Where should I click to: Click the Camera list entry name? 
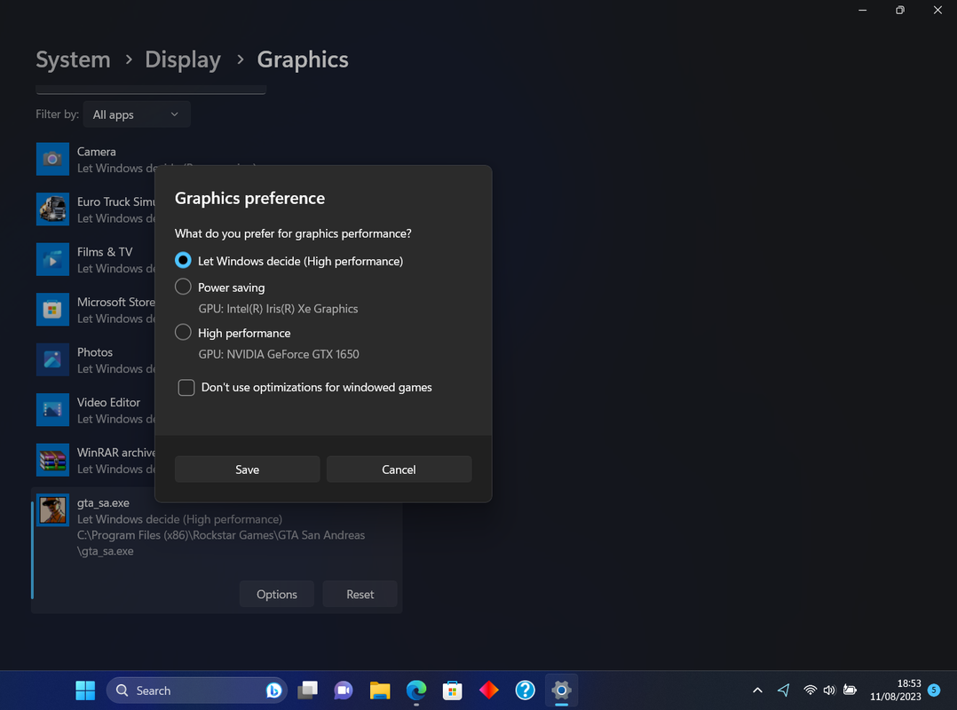coord(97,152)
